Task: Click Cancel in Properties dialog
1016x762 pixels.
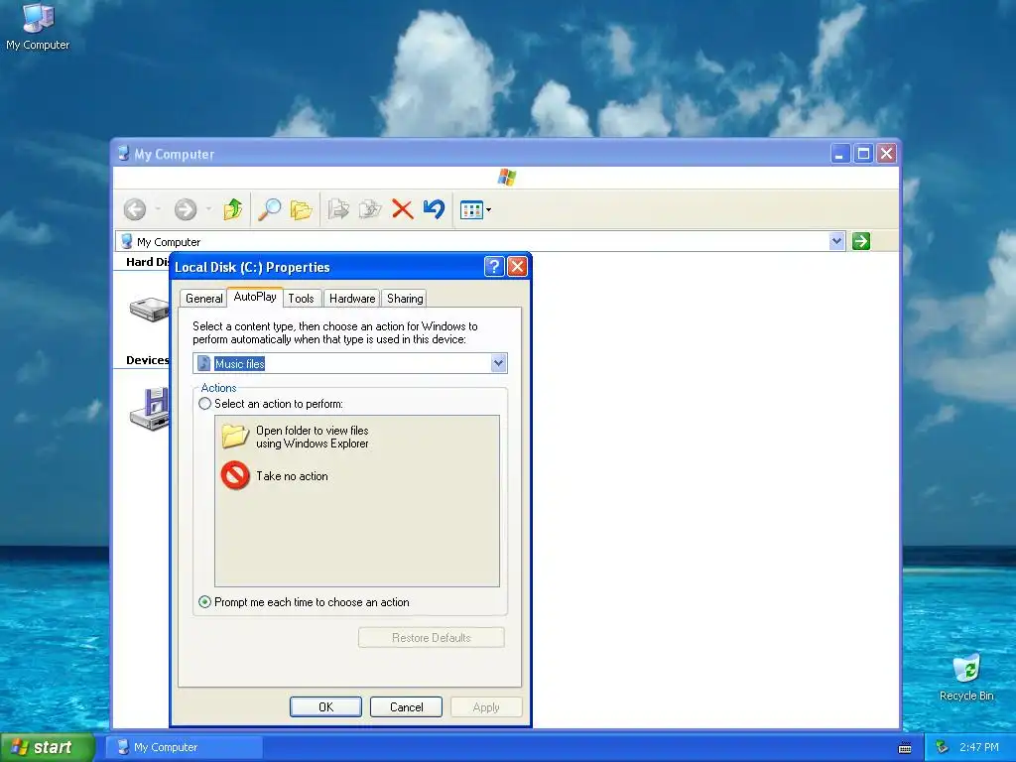Action: point(406,706)
